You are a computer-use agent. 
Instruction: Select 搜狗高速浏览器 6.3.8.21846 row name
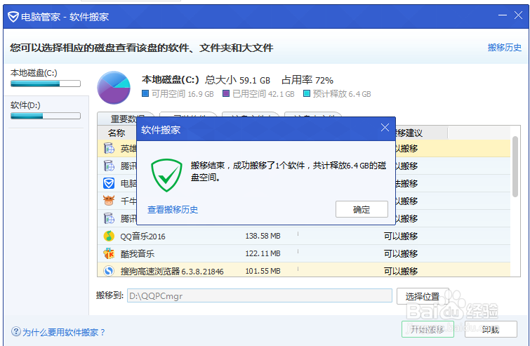tap(172, 272)
